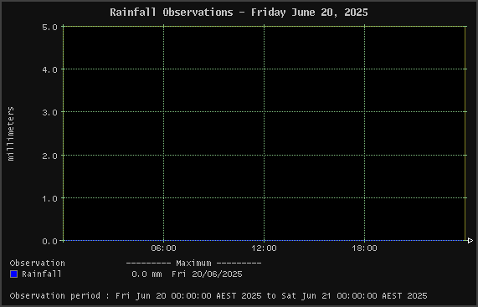
Task: Click the 0.0 mm maximum value
Action: pyautogui.click(x=146, y=274)
